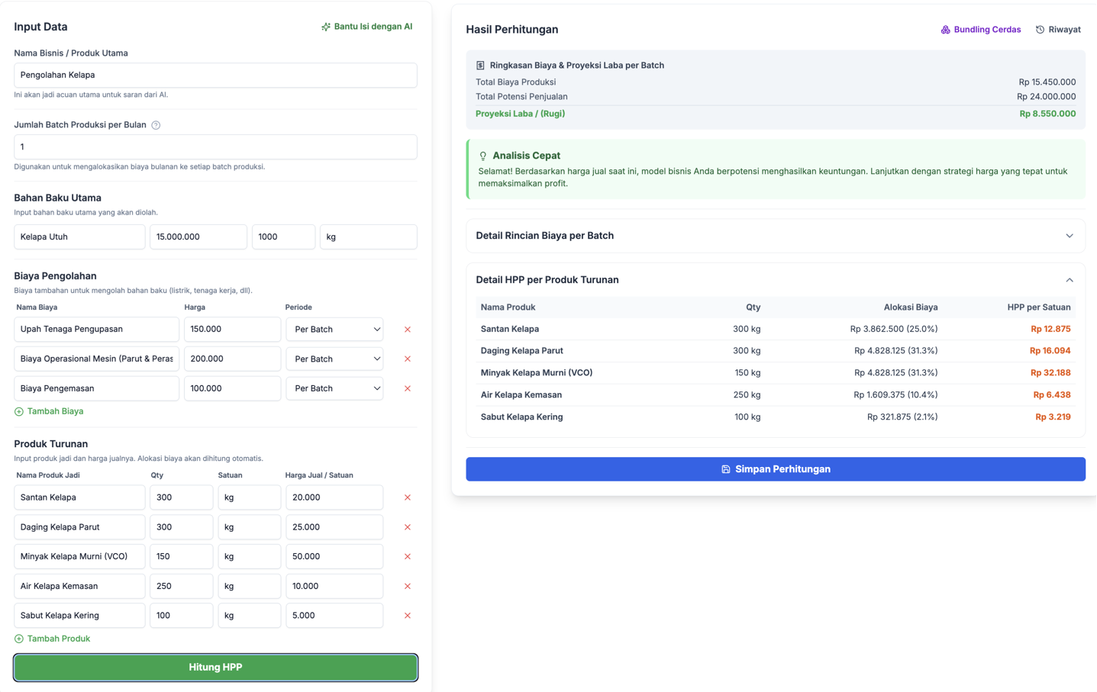Open period dropdown for Upah Tenaga Pengupasan
The width and height of the screenshot is (1097, 692).
coord(335,330)
